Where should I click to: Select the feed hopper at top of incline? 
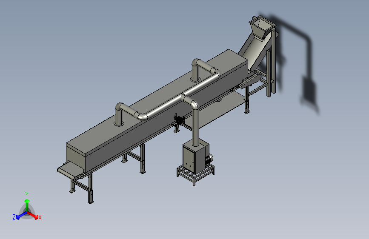point(262,26)
